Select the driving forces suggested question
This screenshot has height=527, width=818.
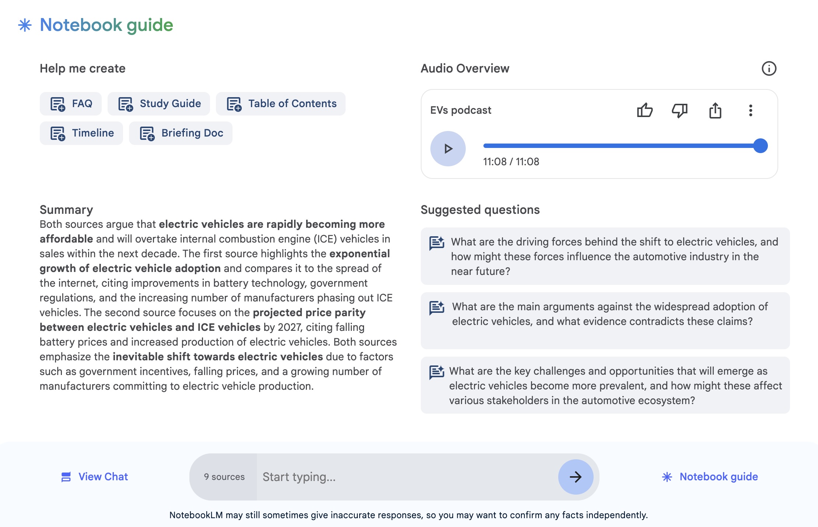[x=605, y=256]
